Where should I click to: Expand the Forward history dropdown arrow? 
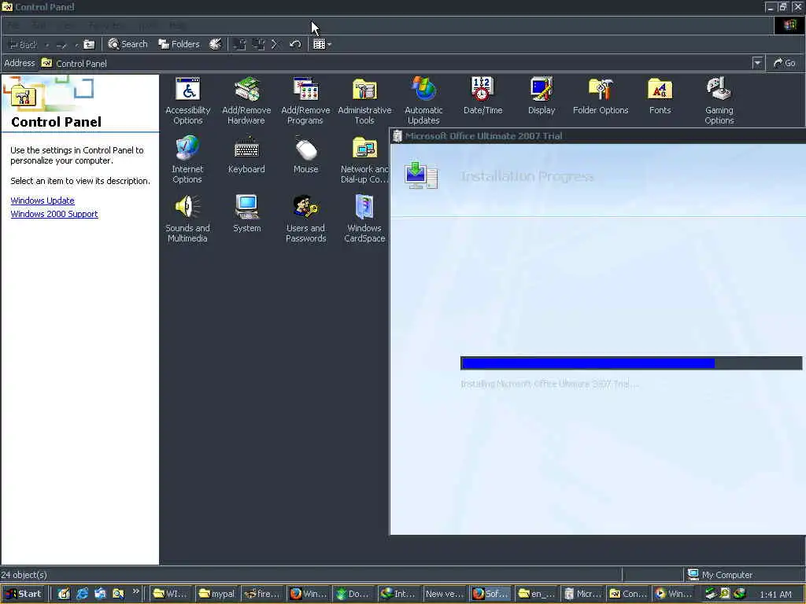[x=76, y=45]
